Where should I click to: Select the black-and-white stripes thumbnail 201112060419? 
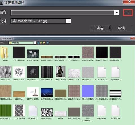(116, 93)
